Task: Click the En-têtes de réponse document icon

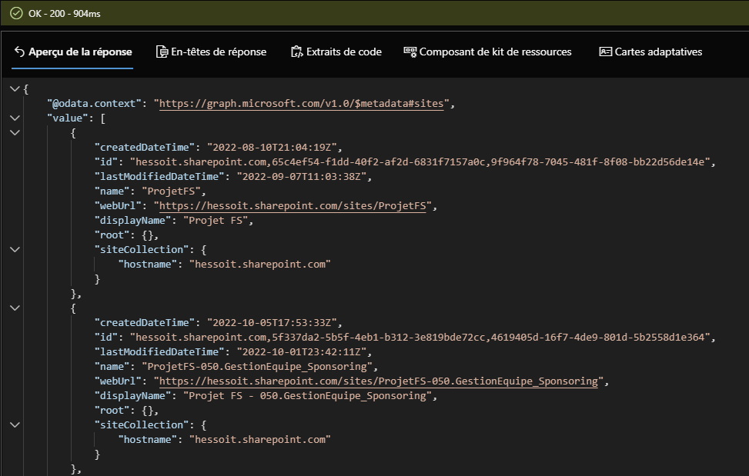Action: (x=162, y=52)
